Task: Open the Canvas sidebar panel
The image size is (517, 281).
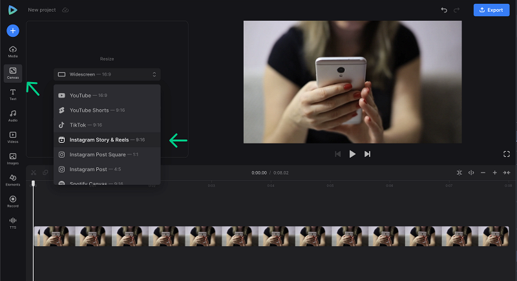Action: pyautogui.click(x=13, y=73)
